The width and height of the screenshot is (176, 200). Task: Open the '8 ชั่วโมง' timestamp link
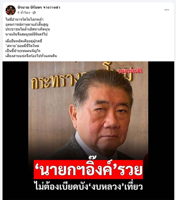click(24, 13)
